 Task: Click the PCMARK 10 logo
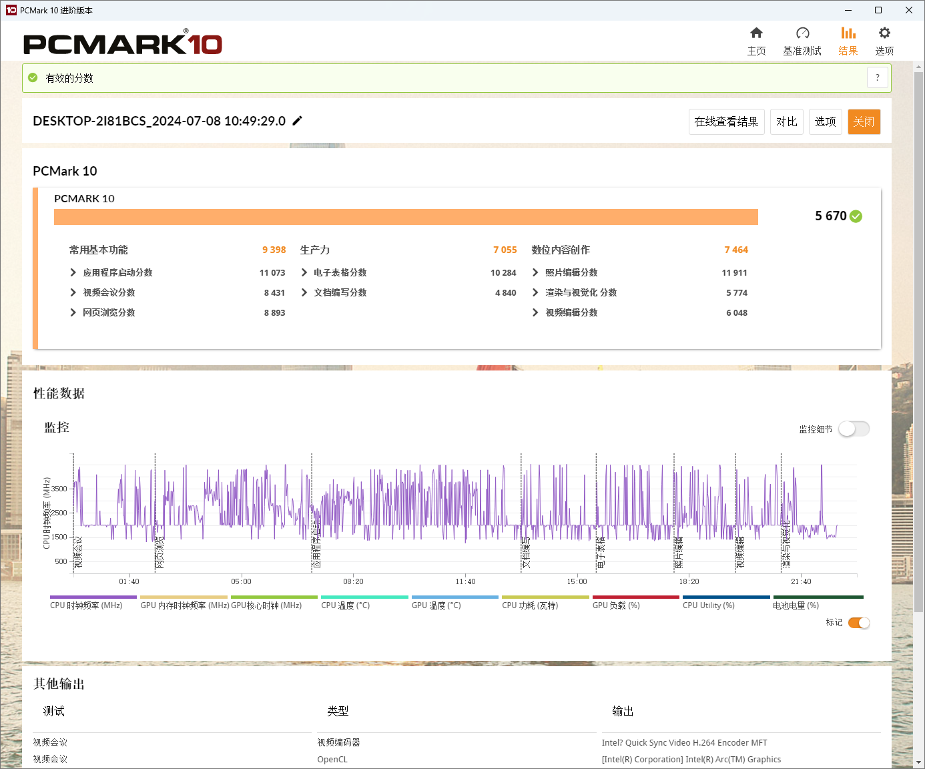pos(123,43)
